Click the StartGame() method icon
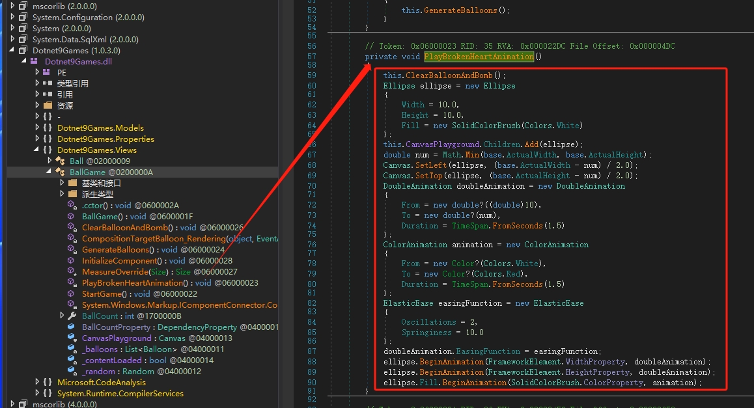 click(x=71, y=293)
